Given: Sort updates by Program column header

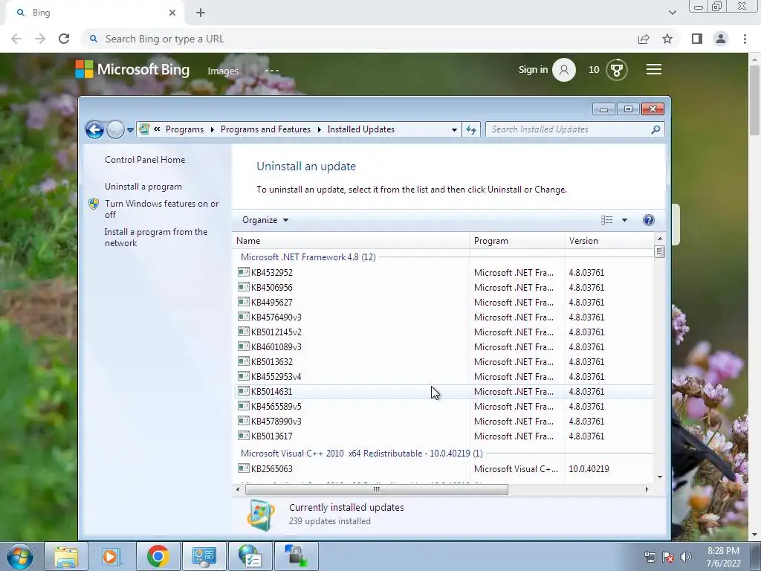Looking at the screenshot, I should point(517,241).
